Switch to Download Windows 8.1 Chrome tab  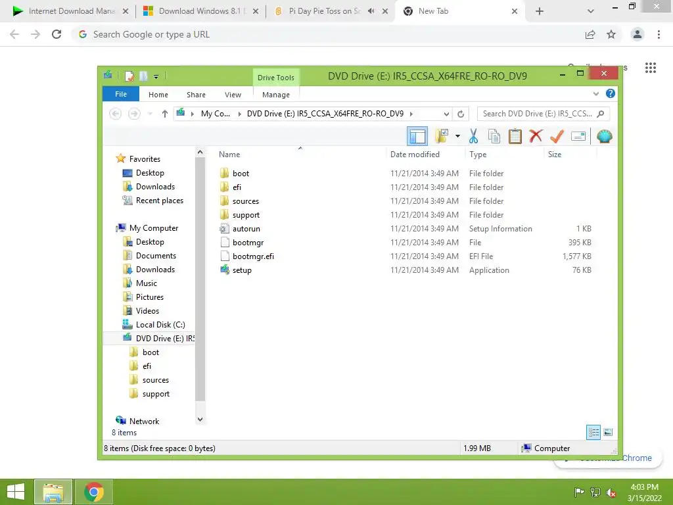coord(201,11)
